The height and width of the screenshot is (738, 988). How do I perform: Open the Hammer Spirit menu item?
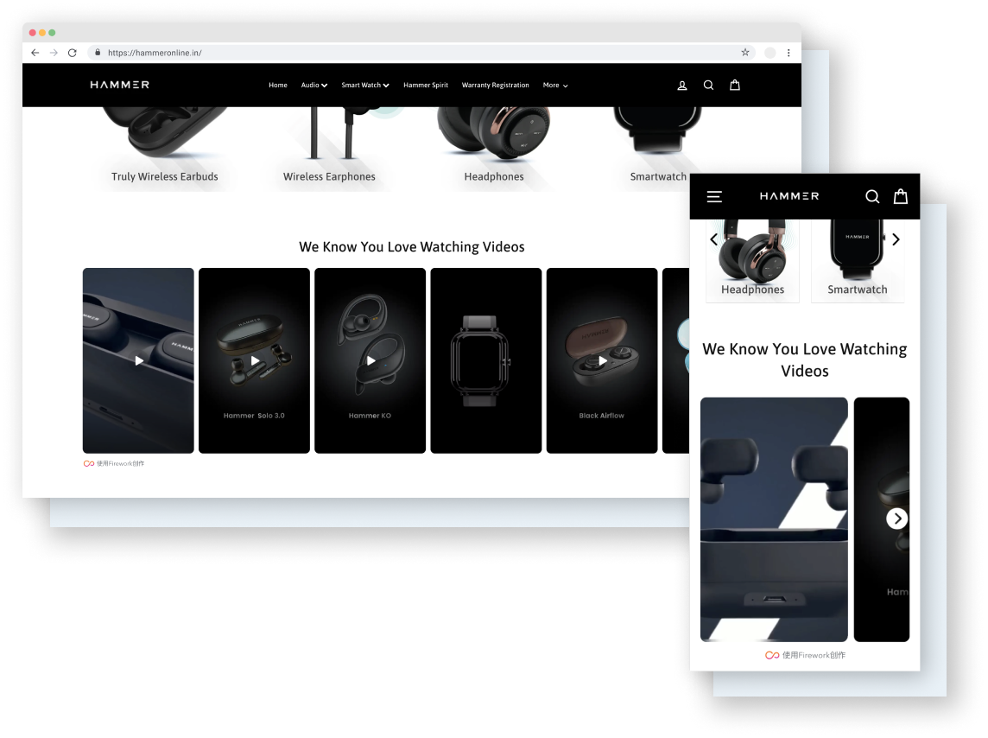point(426,85)
